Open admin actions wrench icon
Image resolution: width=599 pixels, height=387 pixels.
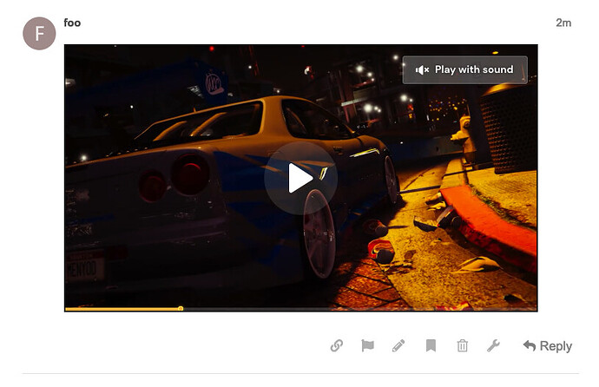(x=493, y=345)
